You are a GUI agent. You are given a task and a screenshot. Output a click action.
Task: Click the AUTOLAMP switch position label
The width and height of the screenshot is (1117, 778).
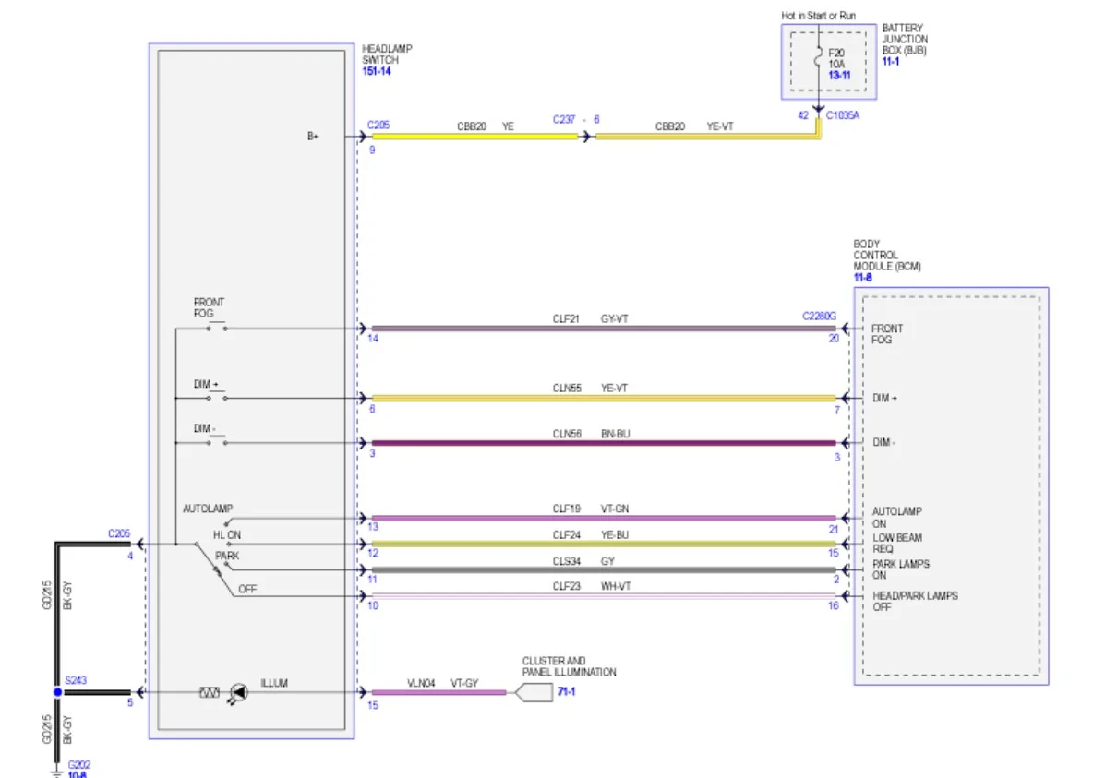pyautogui.click(x=208, y=509)
